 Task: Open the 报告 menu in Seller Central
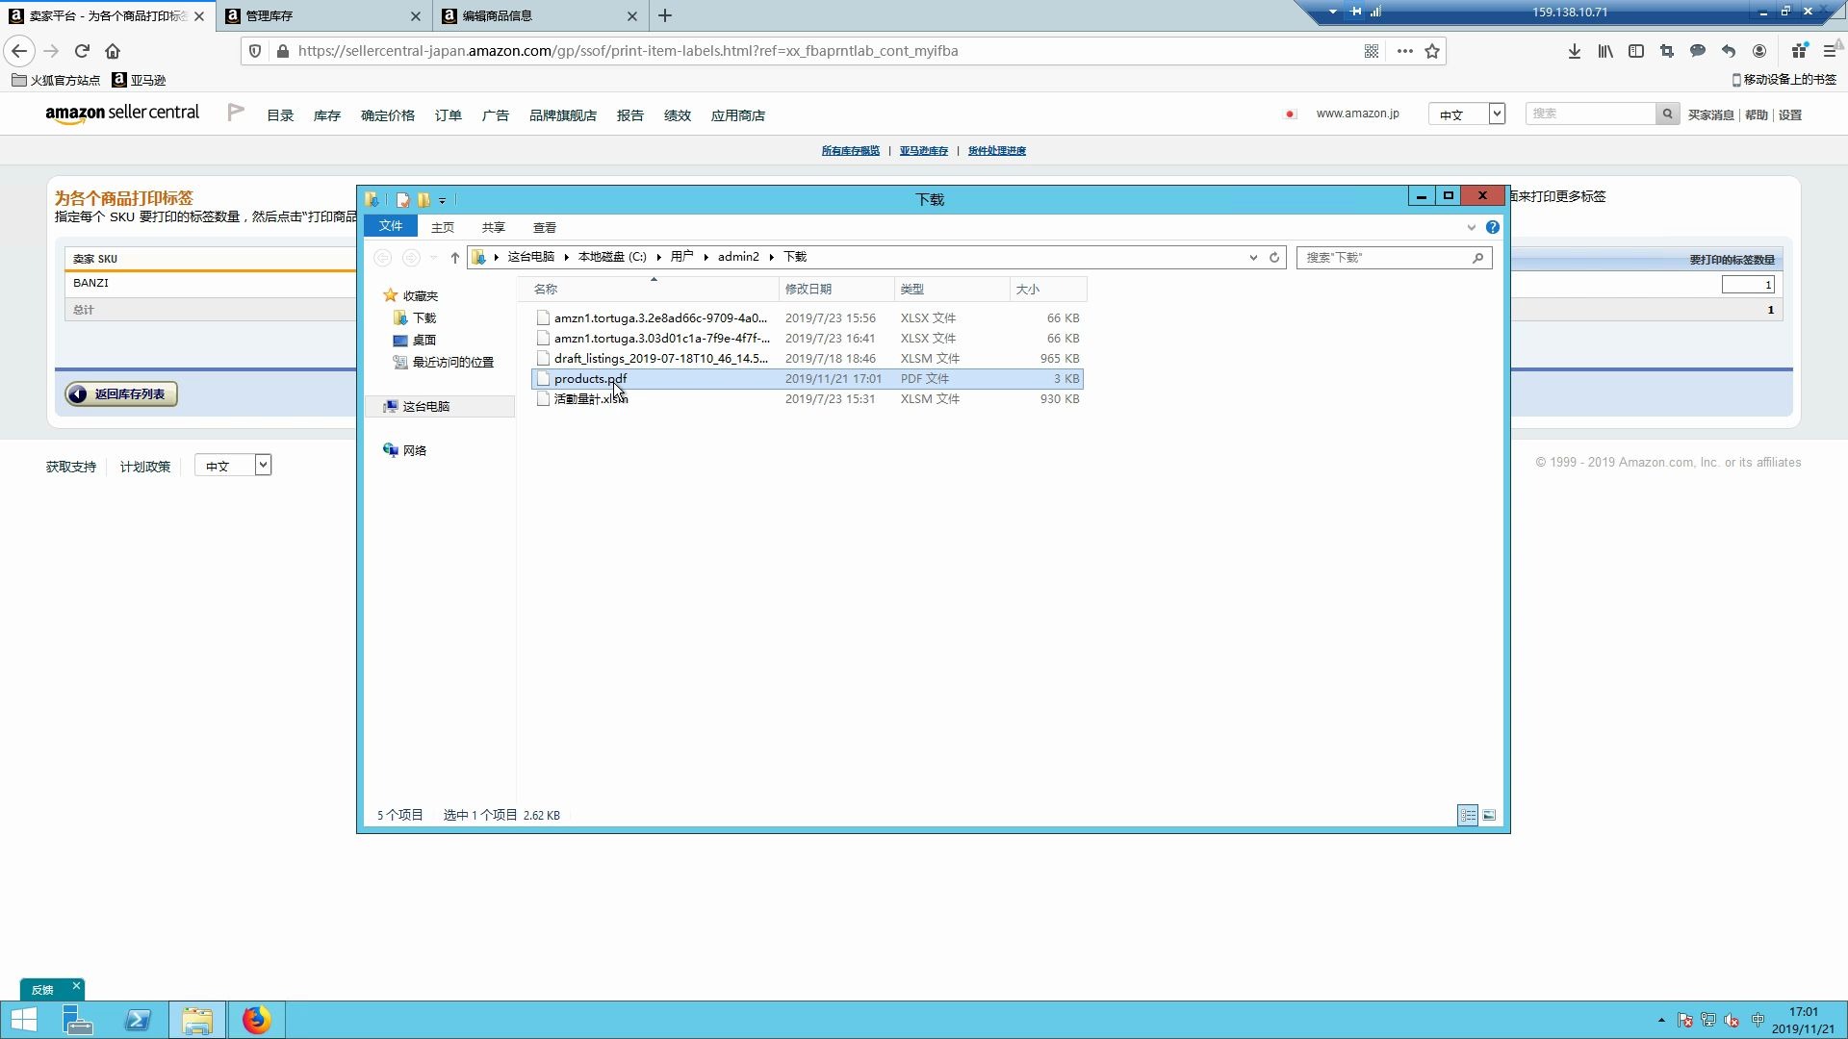(630, 115)
